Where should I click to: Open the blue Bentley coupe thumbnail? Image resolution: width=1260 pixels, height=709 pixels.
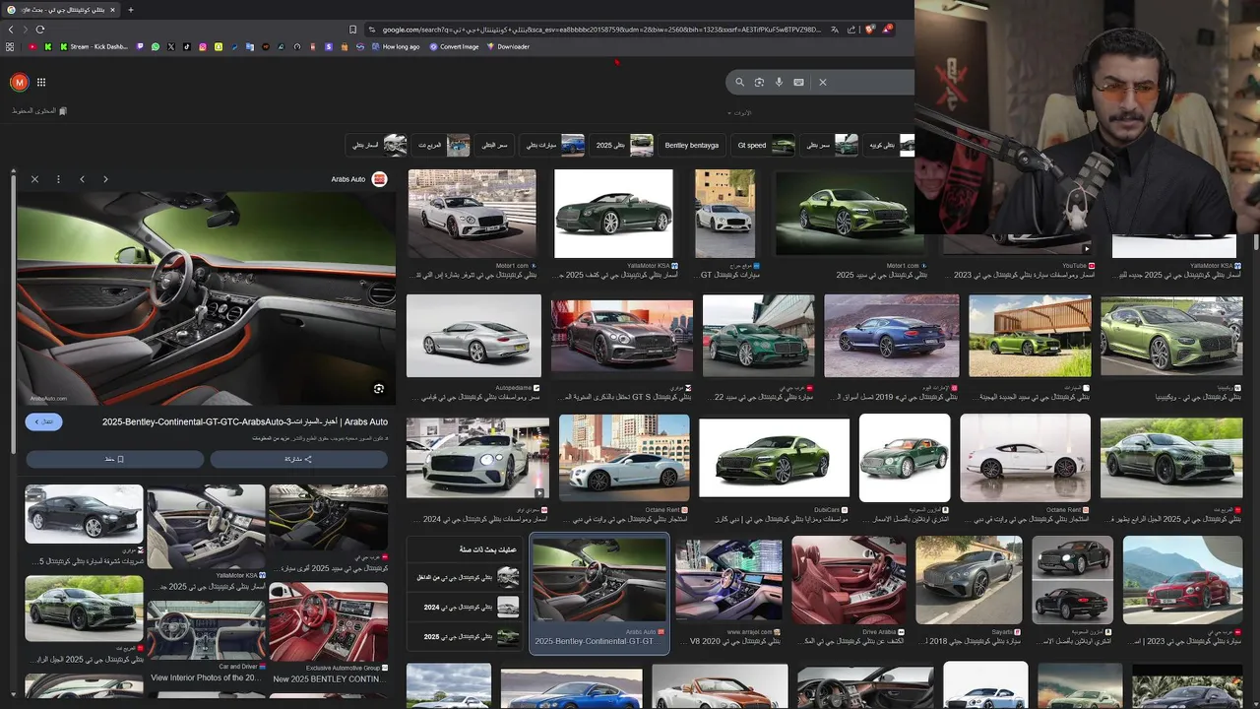point(891,336)
